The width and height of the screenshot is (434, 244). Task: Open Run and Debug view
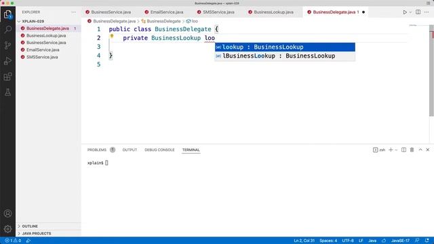point(7,61)
